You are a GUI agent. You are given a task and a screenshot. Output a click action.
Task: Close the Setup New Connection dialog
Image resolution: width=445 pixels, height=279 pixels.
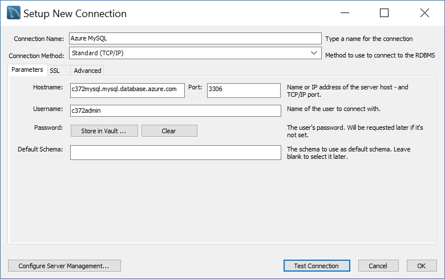pos(424,13)
